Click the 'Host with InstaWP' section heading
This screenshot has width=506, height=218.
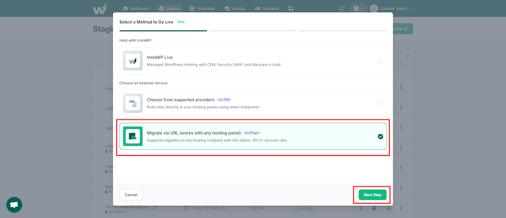[x=135, y=40]
